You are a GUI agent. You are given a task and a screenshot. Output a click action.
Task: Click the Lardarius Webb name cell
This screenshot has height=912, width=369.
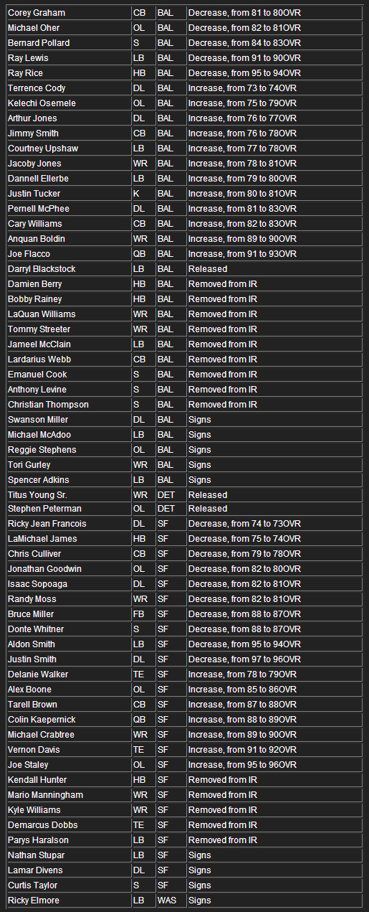click(x=68, y=359)
